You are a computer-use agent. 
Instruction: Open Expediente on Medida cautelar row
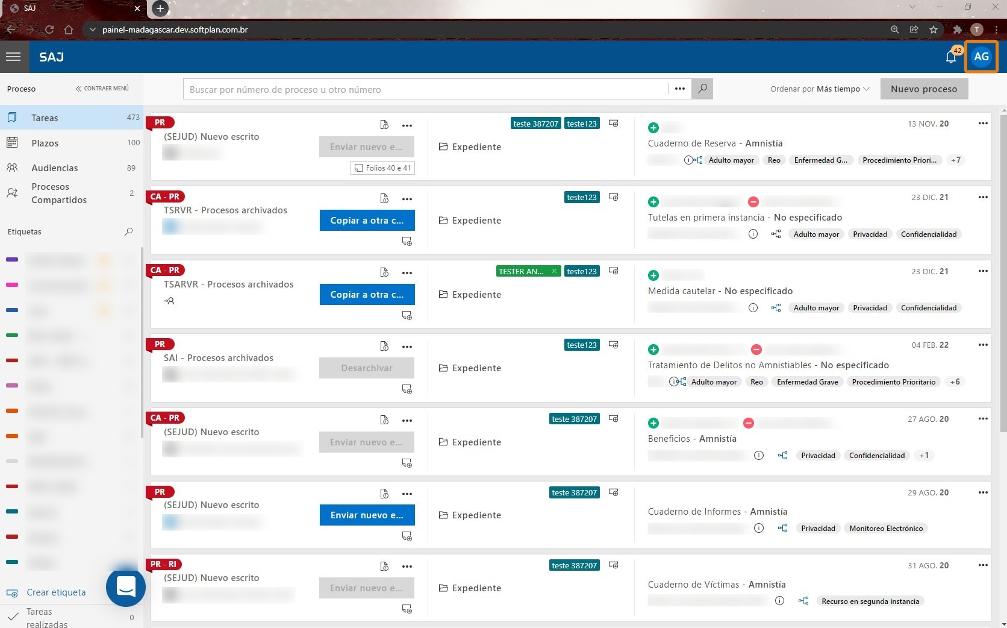click(470, 295)
